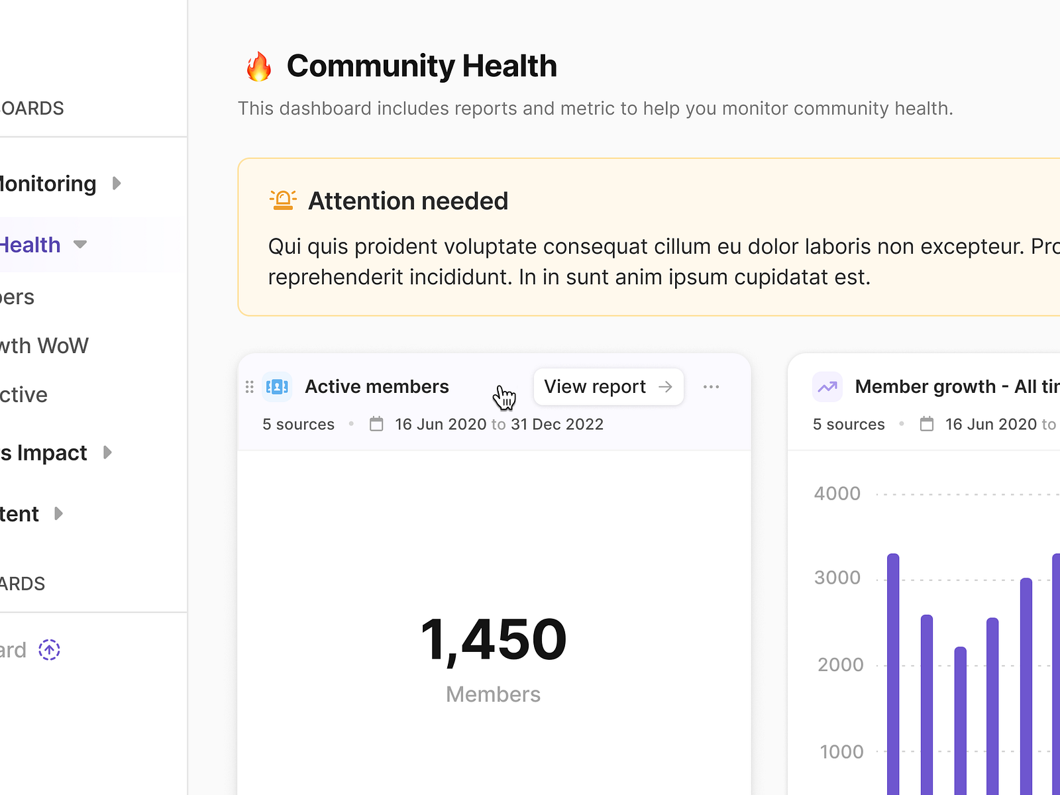The width and height of the screenshot is (1060, 795).
Task: Collapse the Health section using its caret
Action: coord(80,244)
